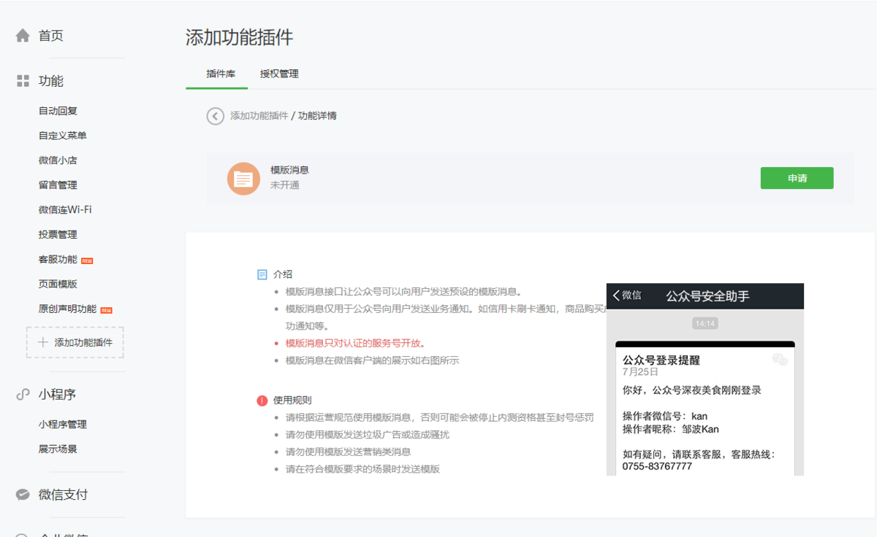Click the 模版消息 plugin name
Screen dimensions: 877x537
pos(289,170)
